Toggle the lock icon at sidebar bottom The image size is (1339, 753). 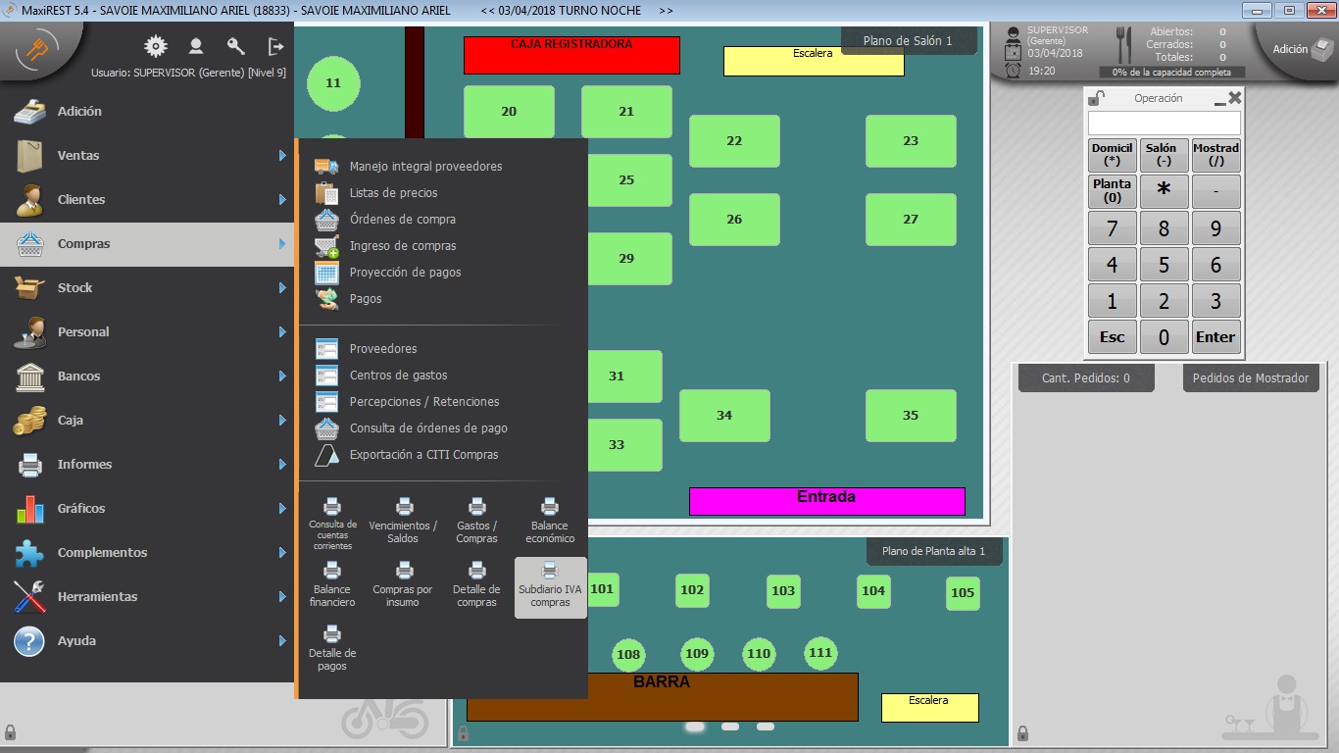pyautogui.click(x=10, y=732)
